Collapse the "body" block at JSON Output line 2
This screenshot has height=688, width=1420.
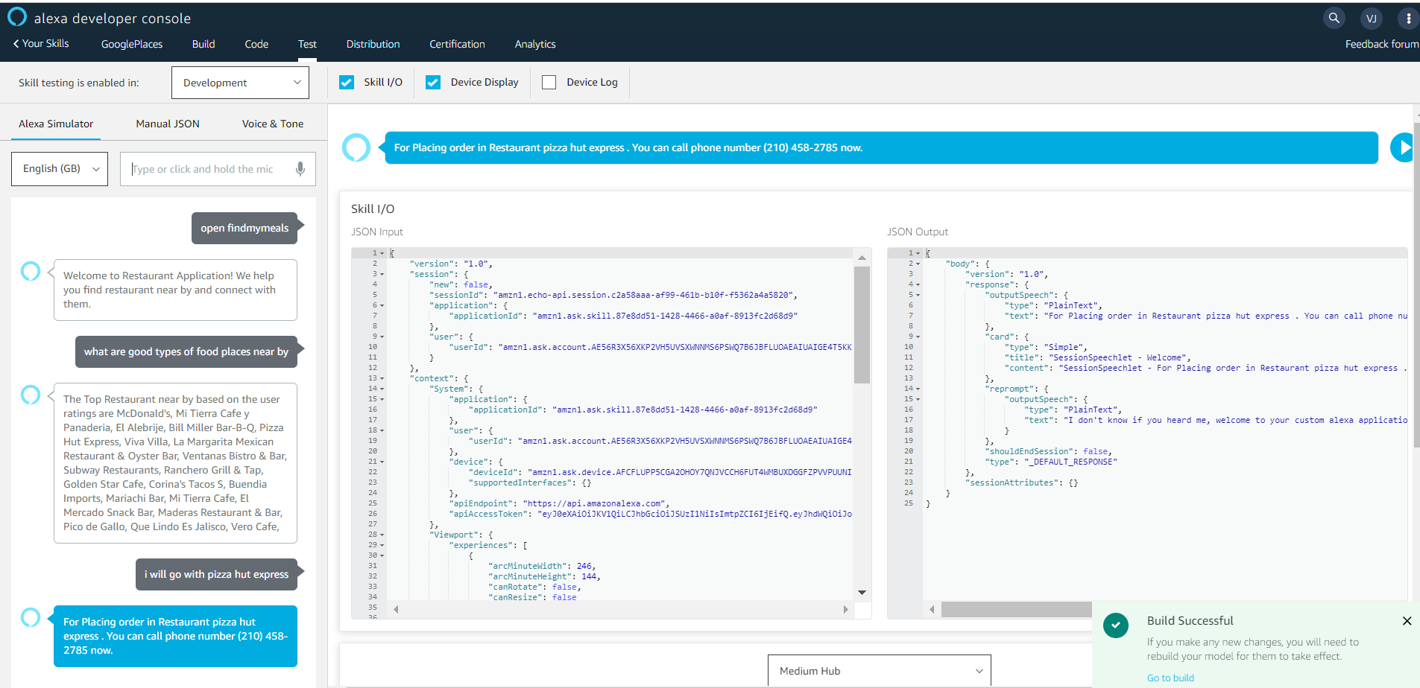[918, 264]
